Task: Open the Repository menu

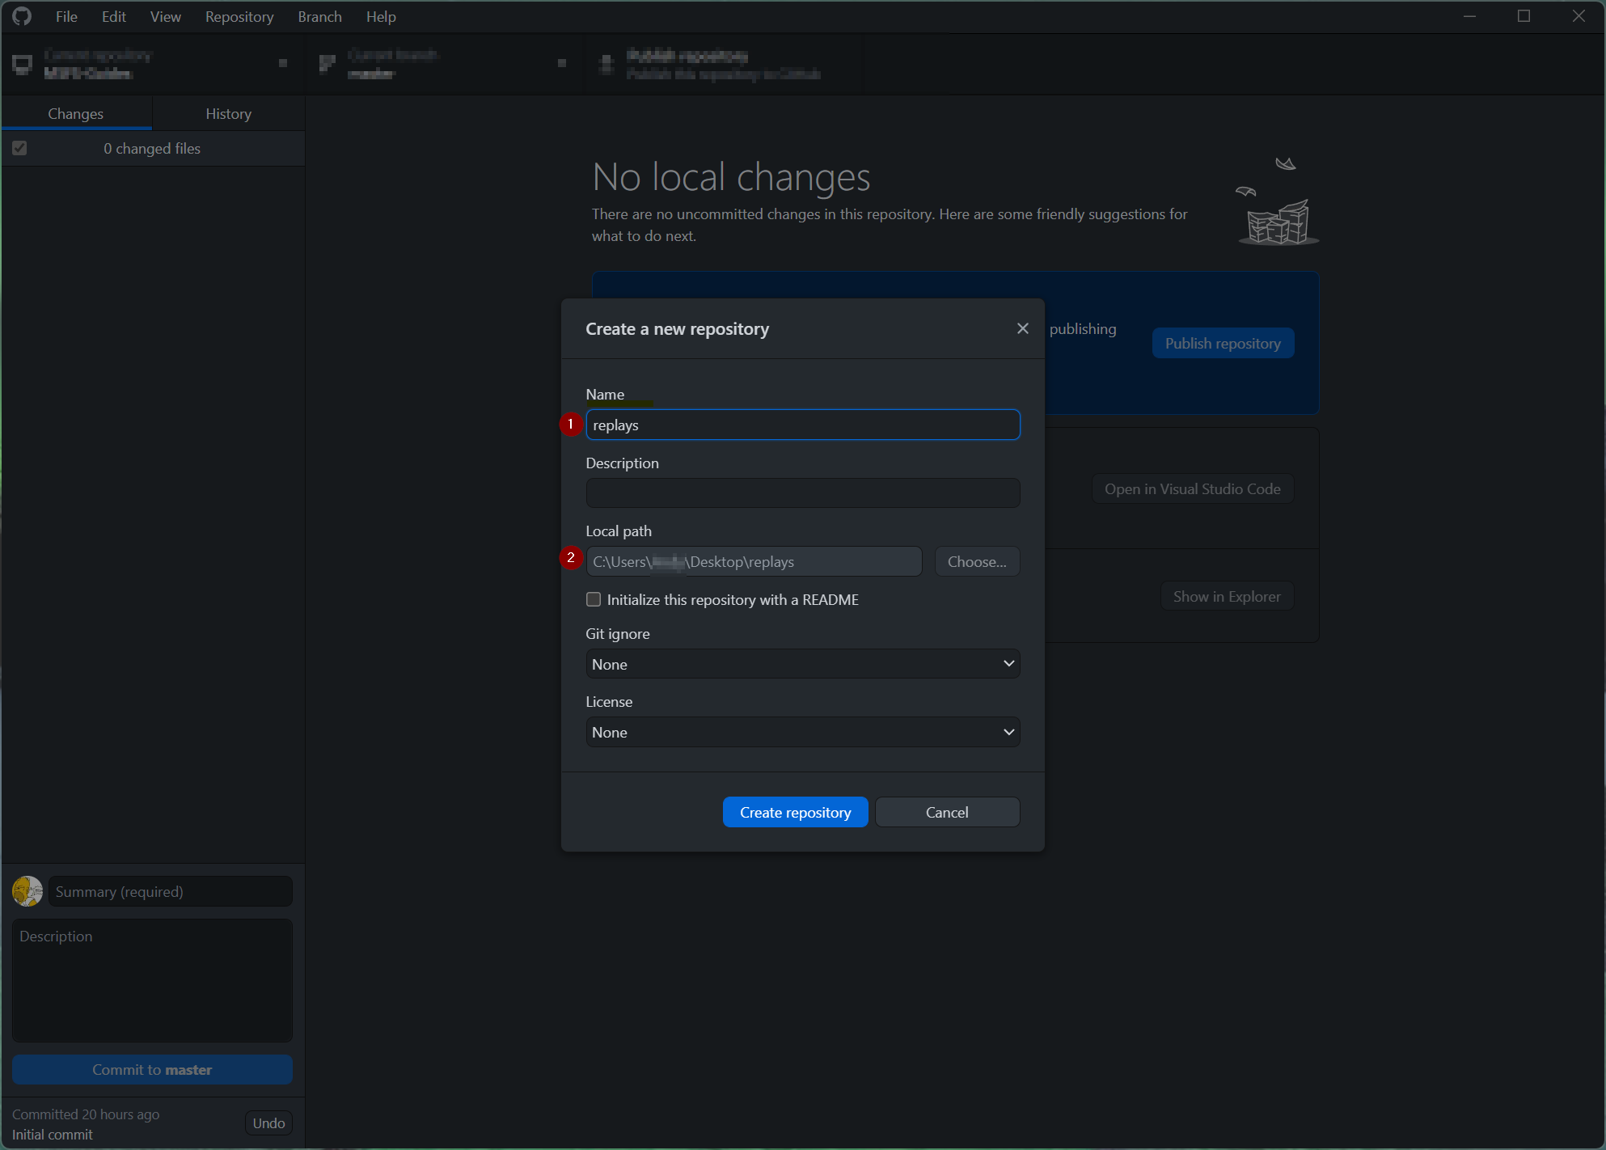Action: tap(239, 16)
